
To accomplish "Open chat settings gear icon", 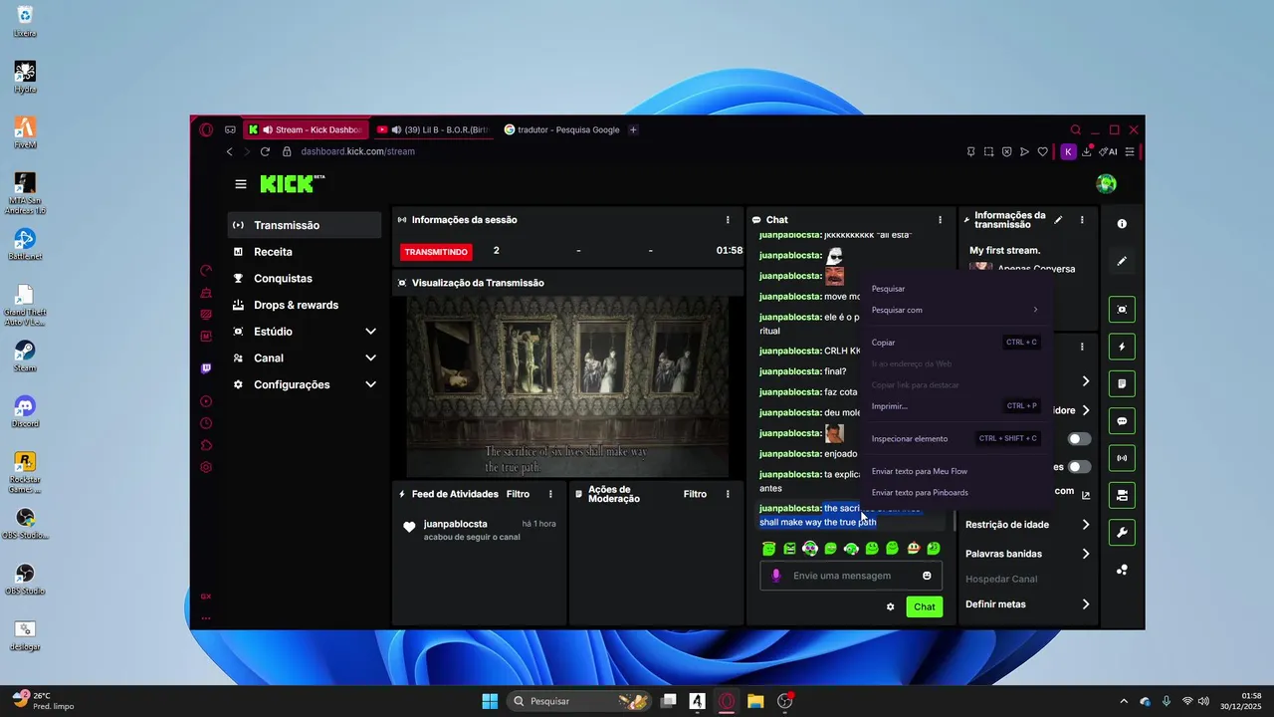I will pyautogui.click(x=890, y=606).
